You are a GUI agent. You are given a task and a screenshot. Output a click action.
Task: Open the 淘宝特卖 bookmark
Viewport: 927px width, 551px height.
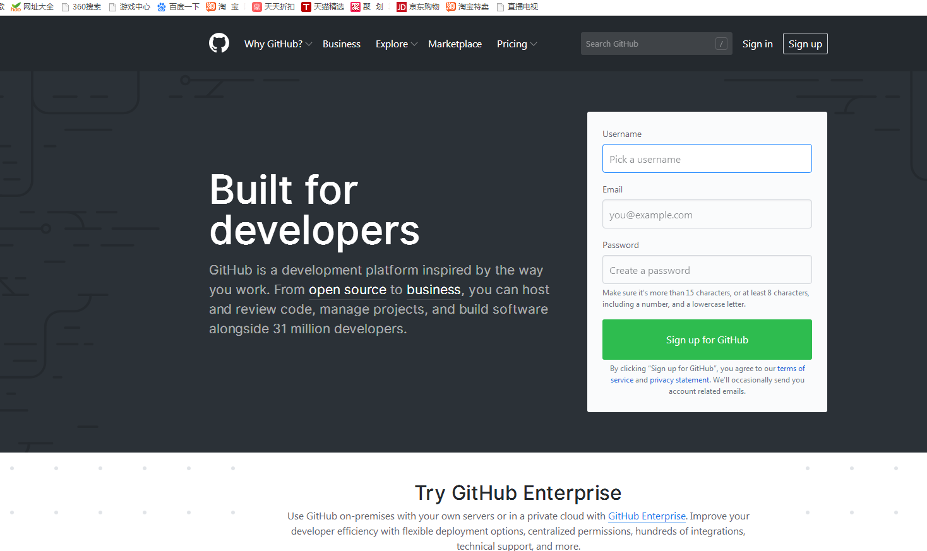[467, 7]
